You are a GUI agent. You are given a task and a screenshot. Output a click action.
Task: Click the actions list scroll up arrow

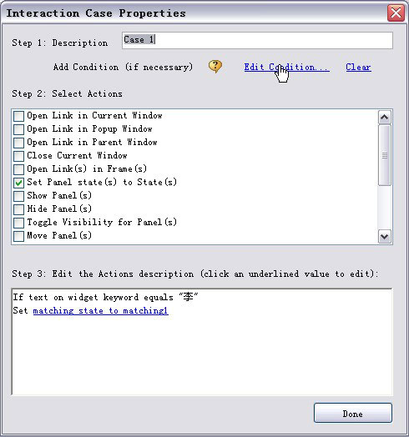click(x=385, y=117)
